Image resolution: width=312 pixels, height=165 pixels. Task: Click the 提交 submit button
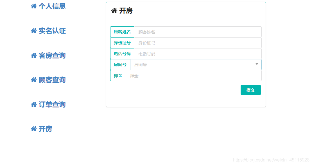[x=250, y=90]
